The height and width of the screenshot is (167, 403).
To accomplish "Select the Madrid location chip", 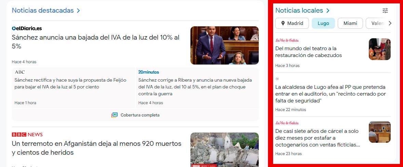I will click(292, 23).
